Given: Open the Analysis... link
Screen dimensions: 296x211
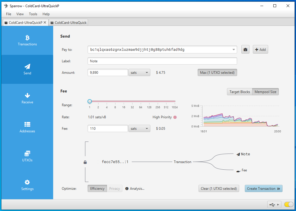Looking at the screenshot, I should [137, 189].
